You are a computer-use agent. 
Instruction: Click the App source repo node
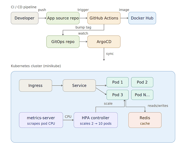pos(63,18)
